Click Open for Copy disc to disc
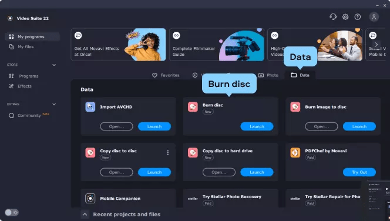Screen dimensions: 390x221 pos(116,172)
